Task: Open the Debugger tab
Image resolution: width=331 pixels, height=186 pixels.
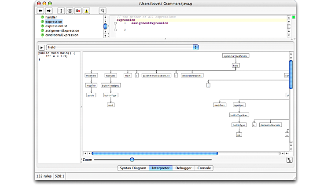Action: click(x=184, y=168)
